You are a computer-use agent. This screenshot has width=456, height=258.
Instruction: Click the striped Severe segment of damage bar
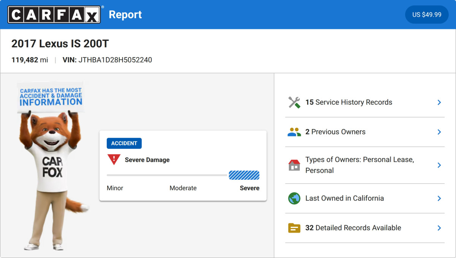click(x=244, y=175)
